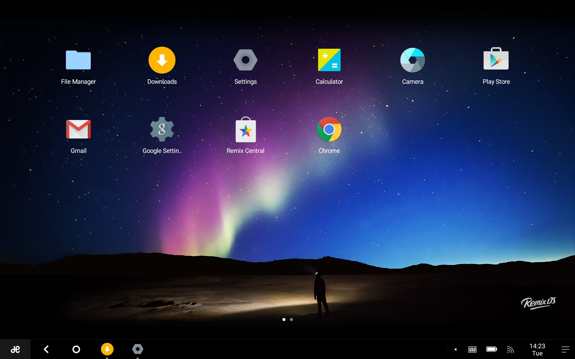Screen dimensions: 575x359
Task: Check the battery status icon
Action: coord(491,349)
